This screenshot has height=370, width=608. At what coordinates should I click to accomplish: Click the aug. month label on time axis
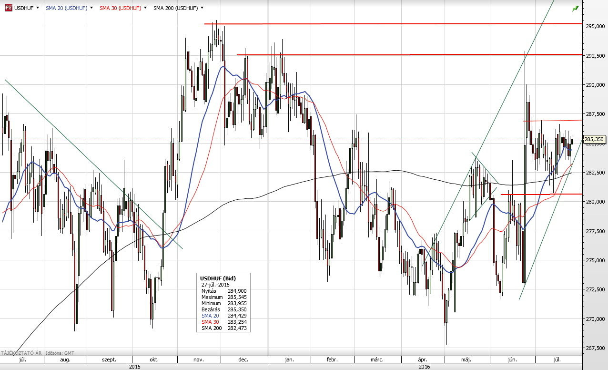point(66,360)
